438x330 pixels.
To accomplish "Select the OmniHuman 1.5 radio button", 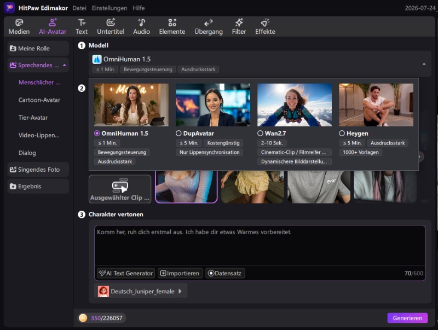I will (x=97, y=134).
